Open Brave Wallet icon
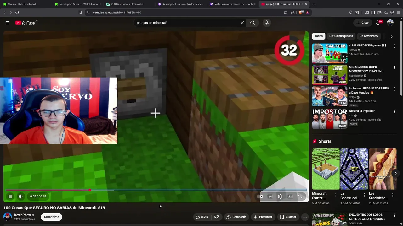Screen dimensions: 403x226 point(379,13)
